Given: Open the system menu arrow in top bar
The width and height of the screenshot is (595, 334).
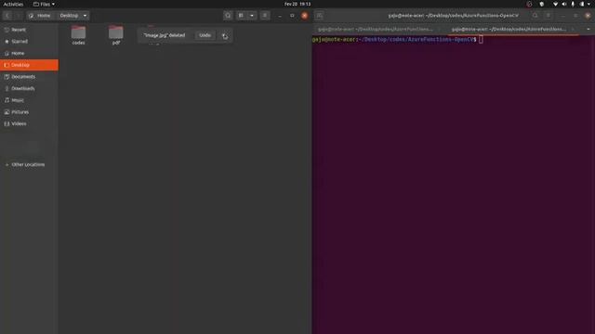Looking at the screenshot, I should click(x=588, y=4).
